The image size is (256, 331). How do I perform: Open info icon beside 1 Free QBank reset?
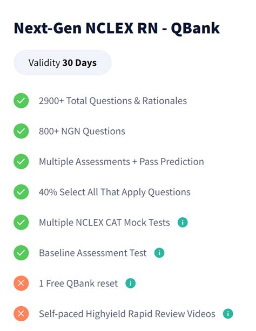tap(131, 283)
